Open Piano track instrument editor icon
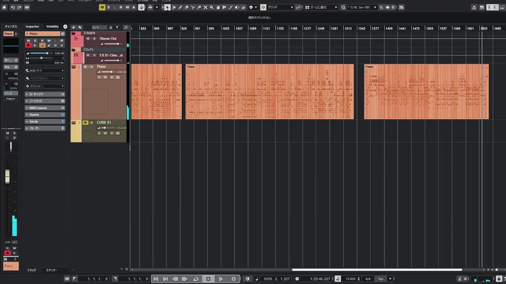506x284 pixels. click(118, 77)
